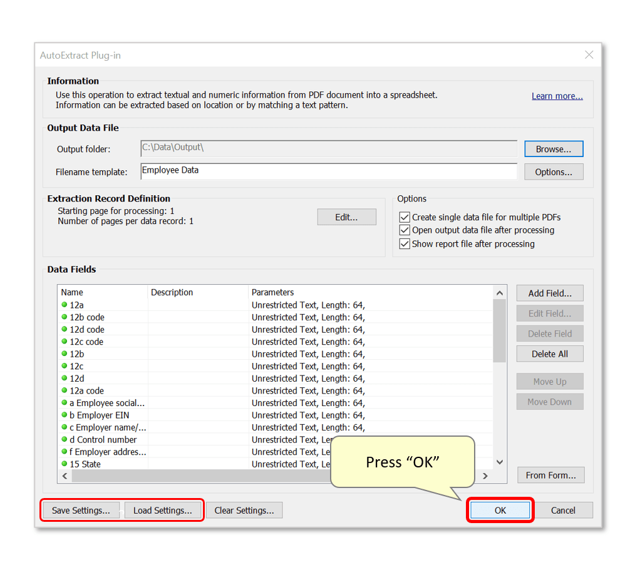Import fields using From Form

click(x=550, y=475)
